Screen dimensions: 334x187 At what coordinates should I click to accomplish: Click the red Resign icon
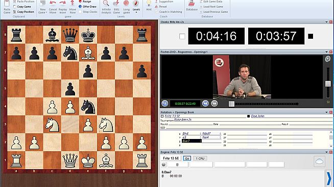click(80, 2)
